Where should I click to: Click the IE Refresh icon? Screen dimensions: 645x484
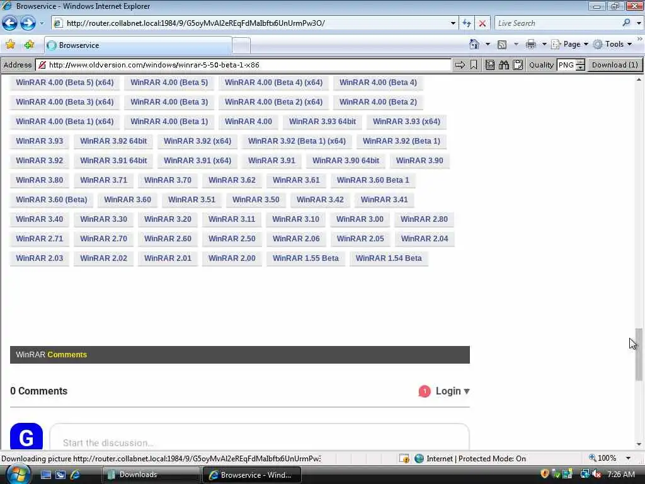(x=467, y=23)
